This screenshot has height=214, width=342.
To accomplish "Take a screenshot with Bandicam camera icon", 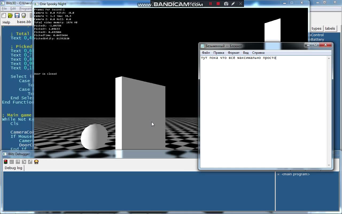I will tap(226, 4).
